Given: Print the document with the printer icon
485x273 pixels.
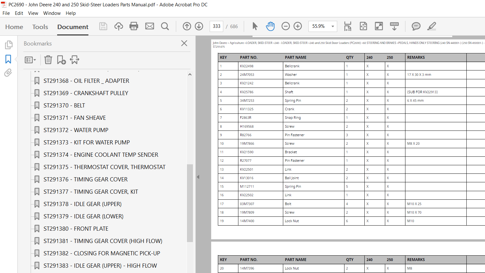Looking at the screenshot, I should [134, 26].
